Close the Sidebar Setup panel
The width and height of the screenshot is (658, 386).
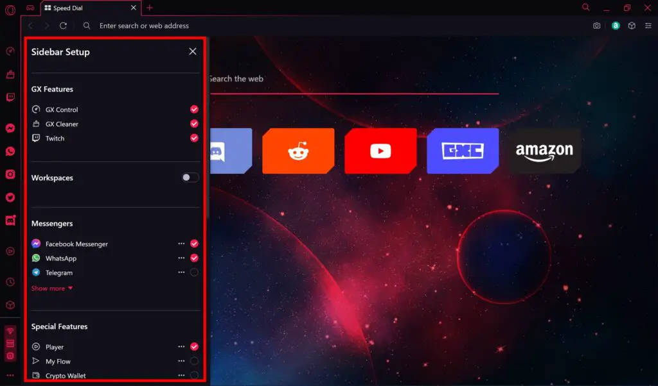[x=193, y=51]
